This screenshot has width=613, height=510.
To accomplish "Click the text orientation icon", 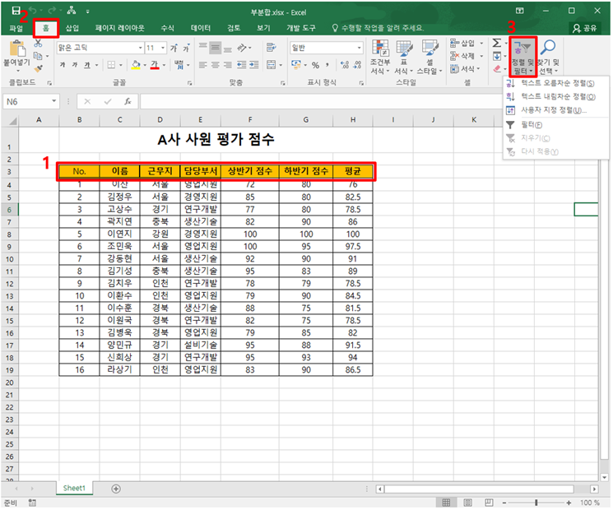I will [243, 48].
